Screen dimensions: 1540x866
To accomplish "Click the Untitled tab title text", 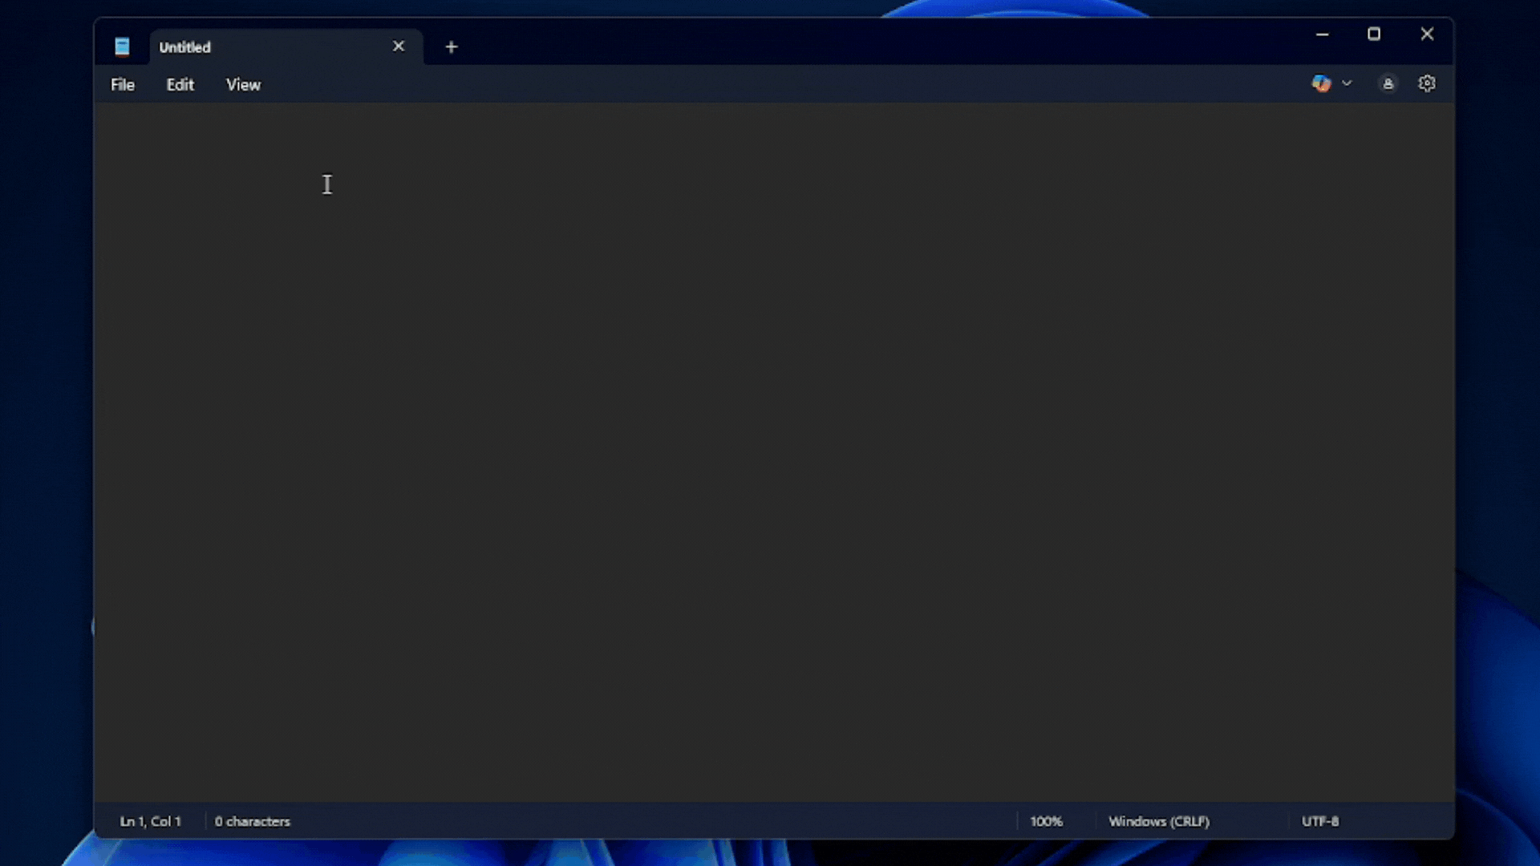I will point(184,47).
